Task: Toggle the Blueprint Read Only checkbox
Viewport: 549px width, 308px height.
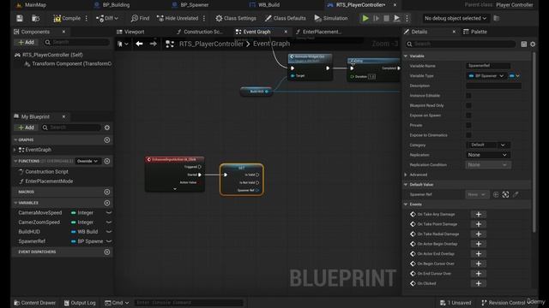Action: [468, 105]
